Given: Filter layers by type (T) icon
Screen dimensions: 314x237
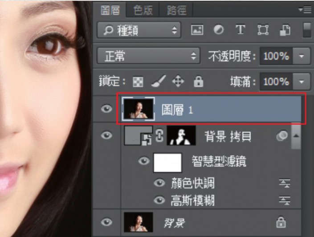Looking at the screenshot, I should 241,30.
